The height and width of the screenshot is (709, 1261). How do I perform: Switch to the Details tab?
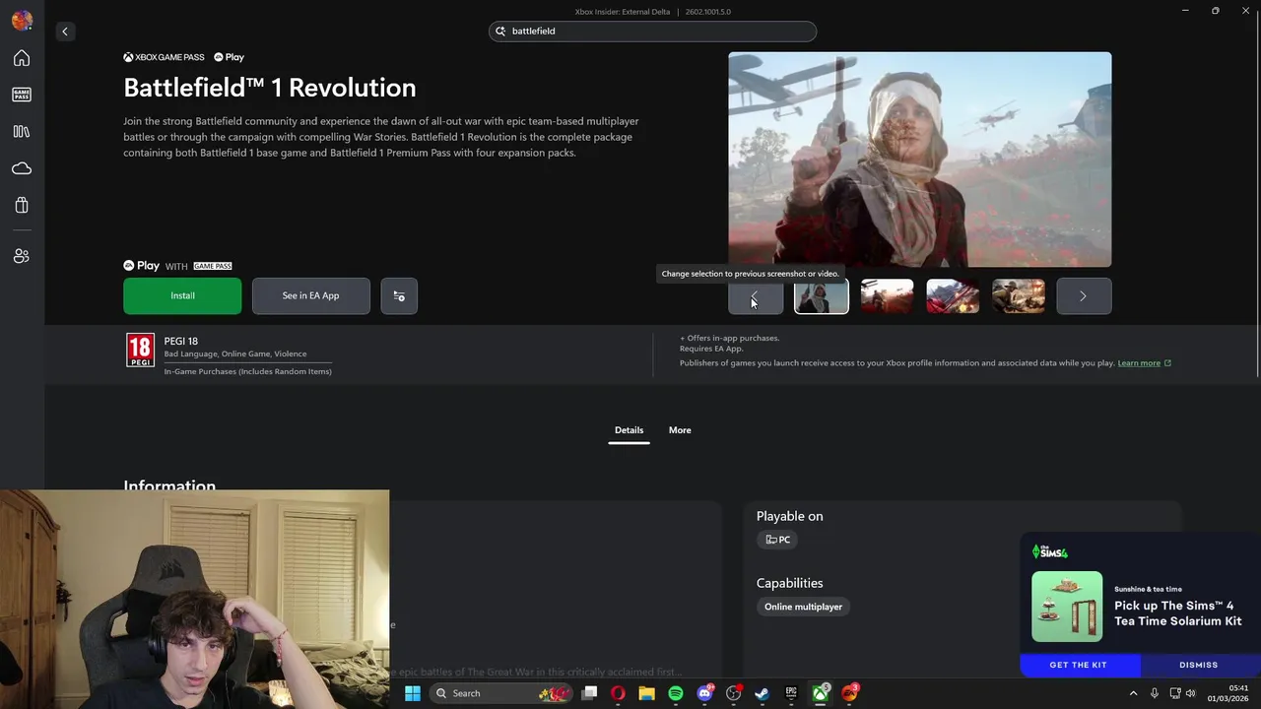[629, 430]
